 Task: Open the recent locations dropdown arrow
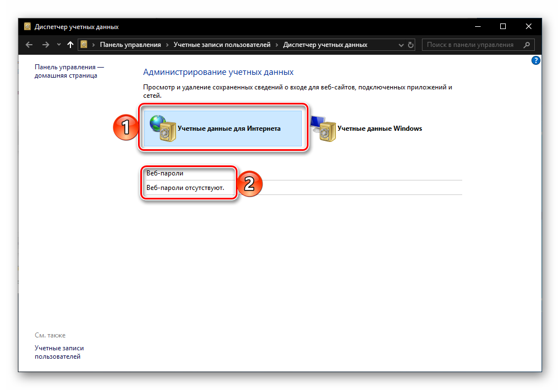click(59, 45)
